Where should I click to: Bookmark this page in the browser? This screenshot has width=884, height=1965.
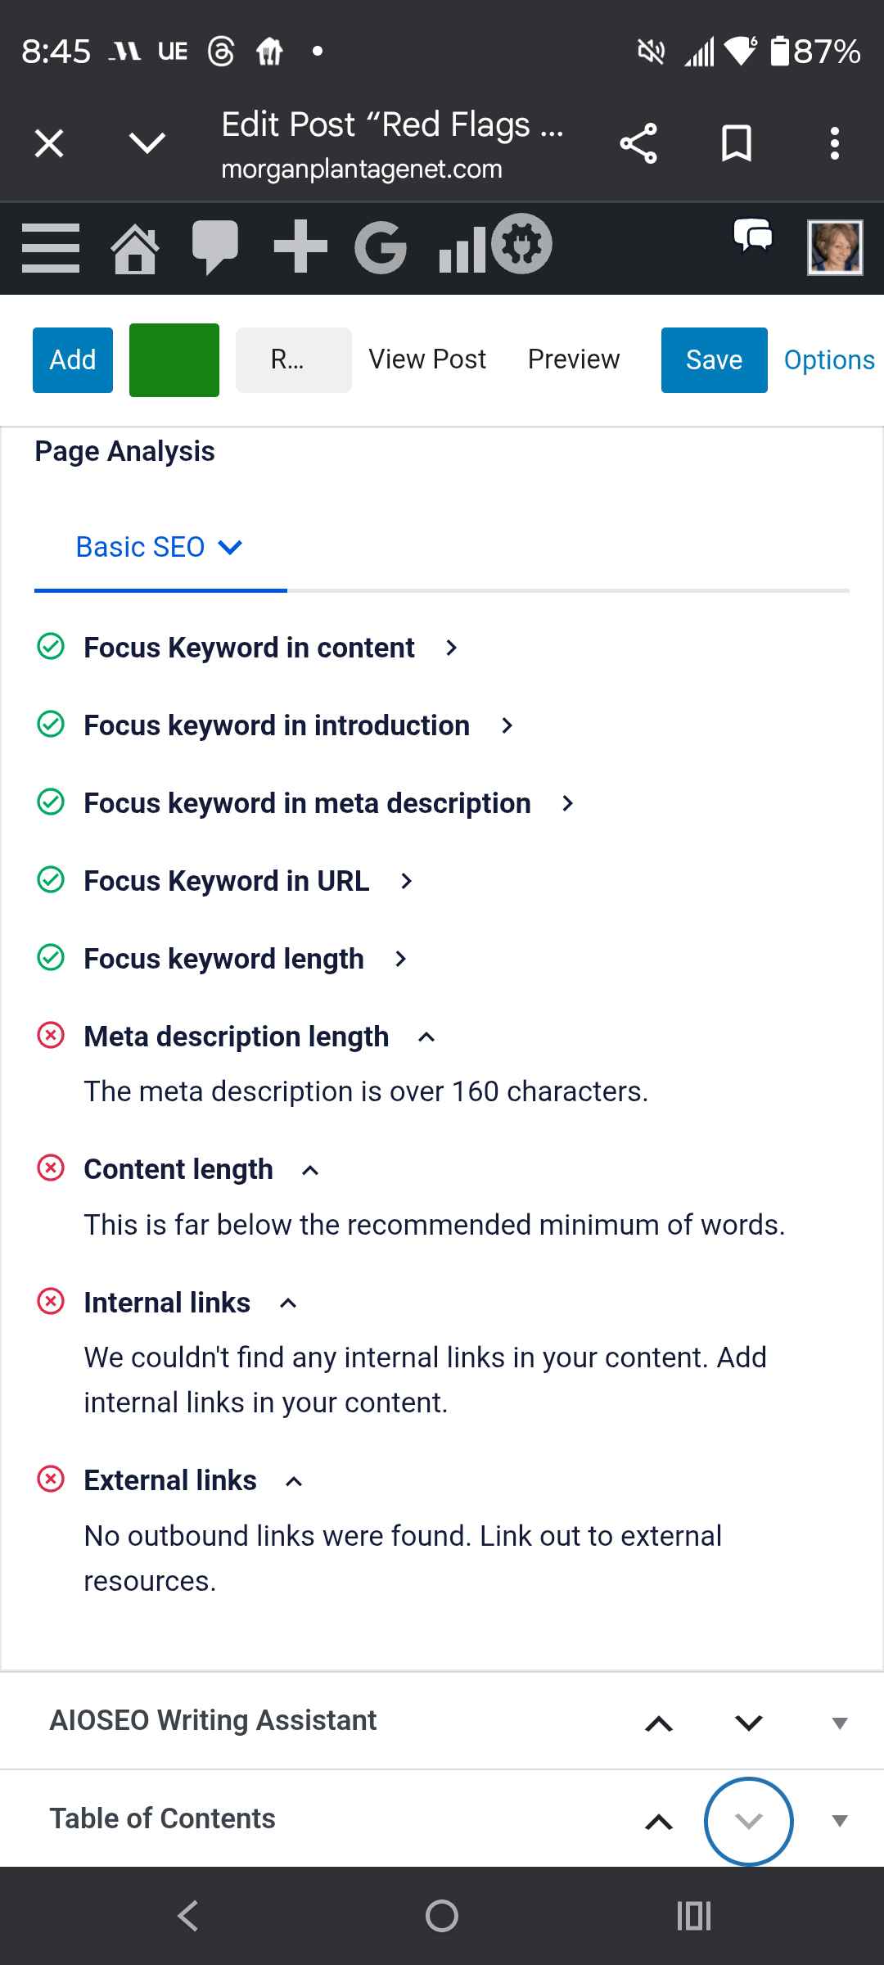pyautogui.click(x=736, y=144)
